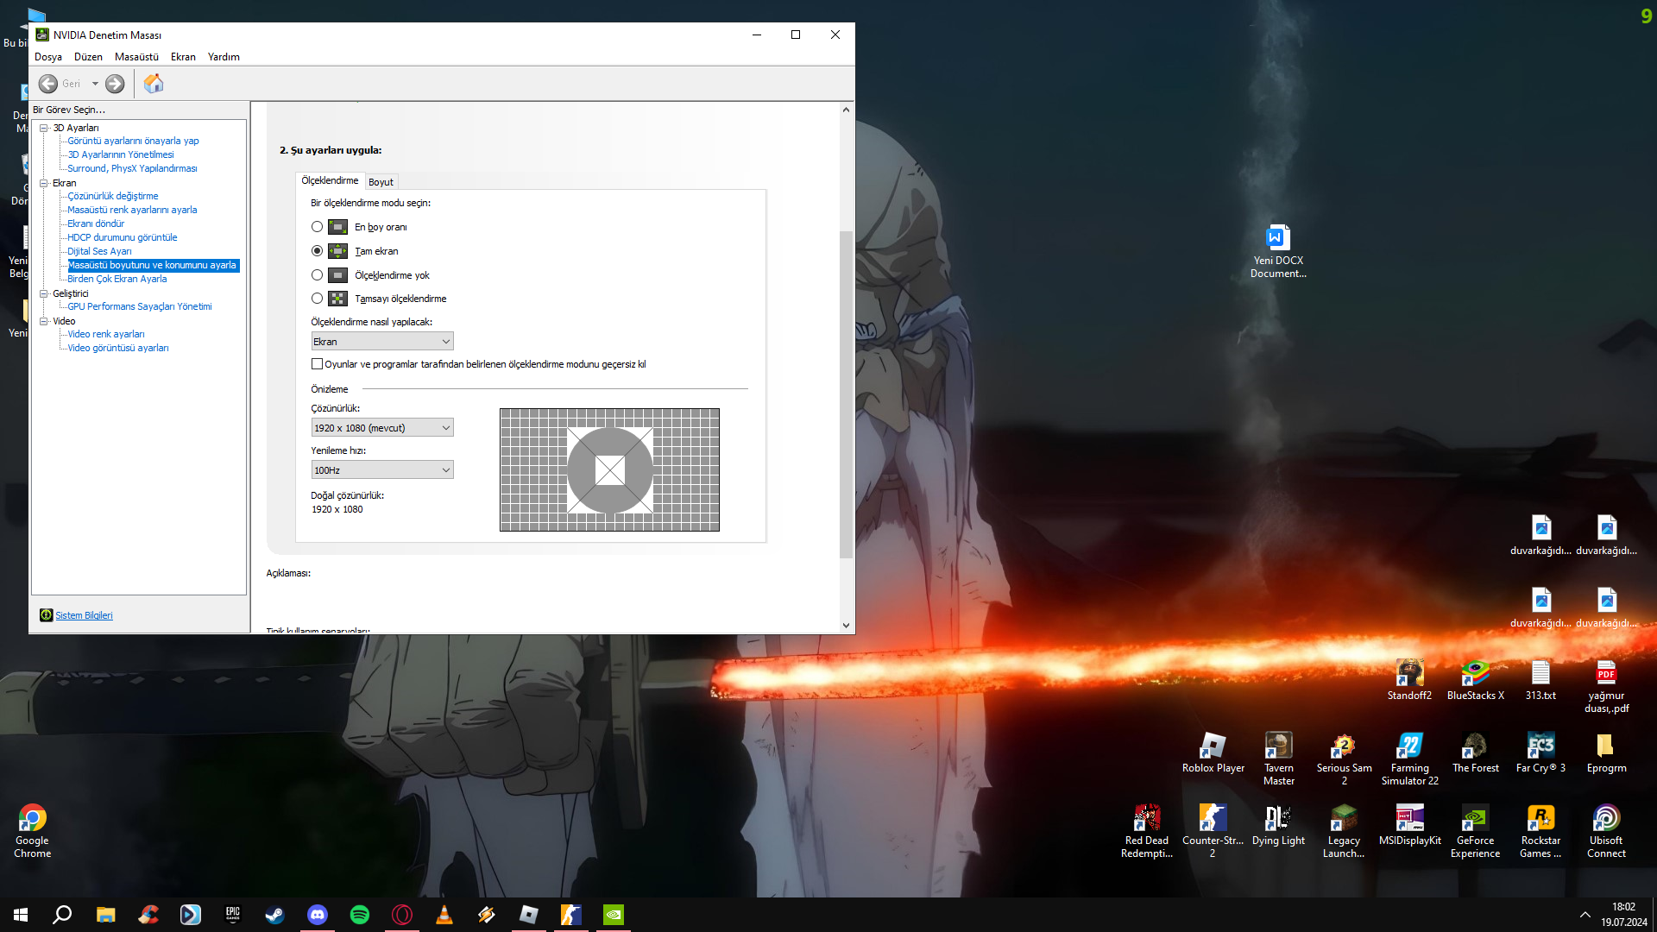Select the En boy oranı radio button
1657x932 pixels.
[317, 227]
